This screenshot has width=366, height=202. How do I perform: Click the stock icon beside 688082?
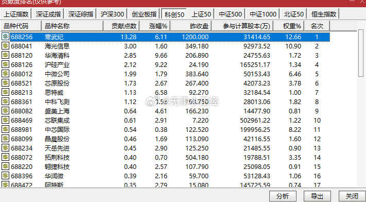[5, 111]
